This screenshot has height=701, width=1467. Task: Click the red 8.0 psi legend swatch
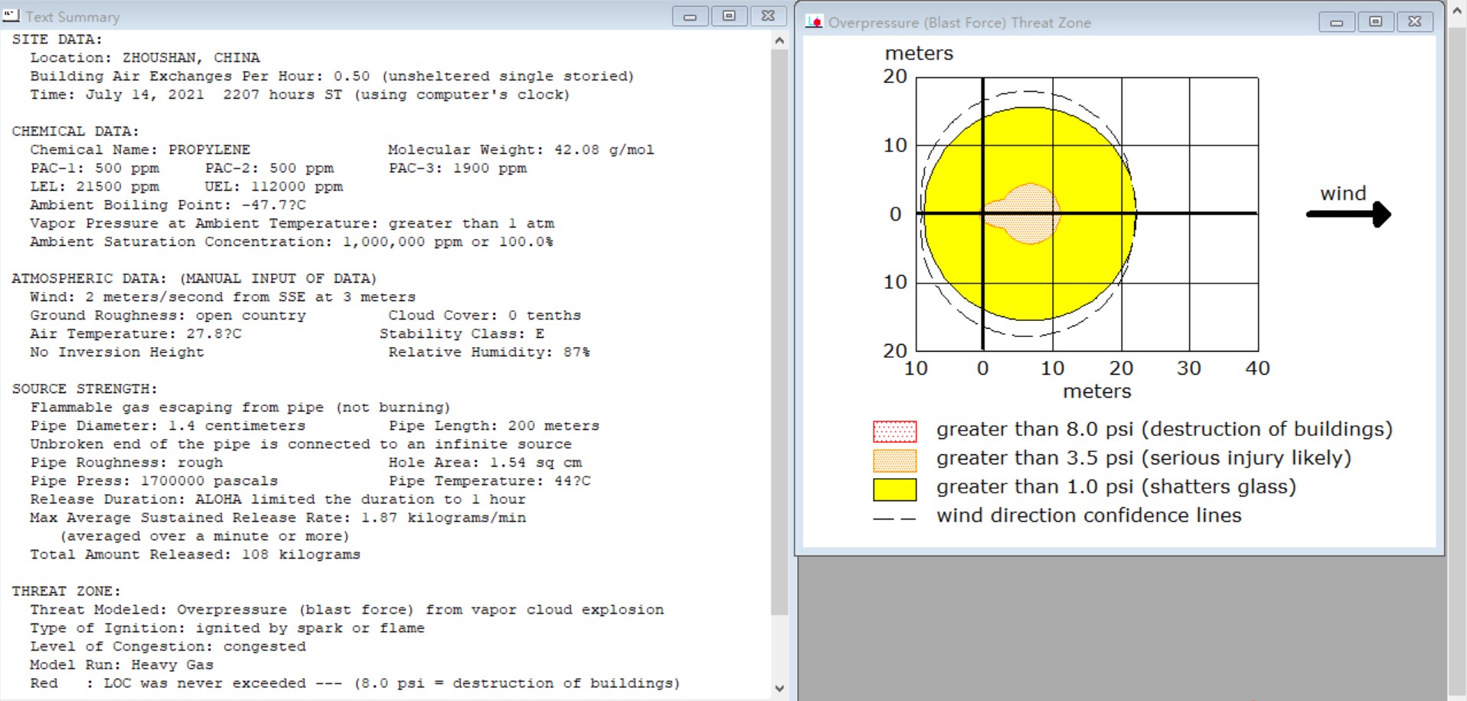[x=895, y=431]
